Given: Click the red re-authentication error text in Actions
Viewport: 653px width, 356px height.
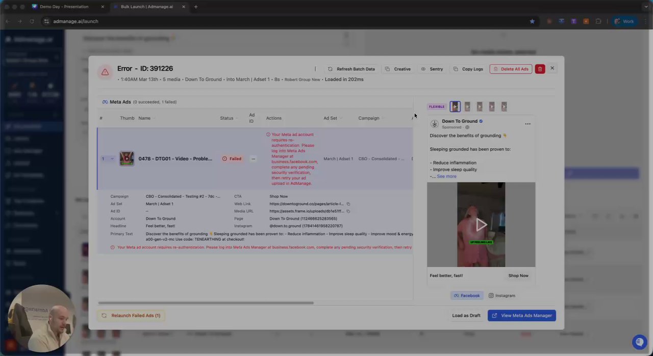Looking at the screenshot, I should (x=292, y=159).
